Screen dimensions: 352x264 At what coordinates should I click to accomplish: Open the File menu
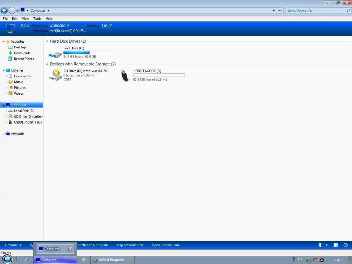(x=5, y=19)
